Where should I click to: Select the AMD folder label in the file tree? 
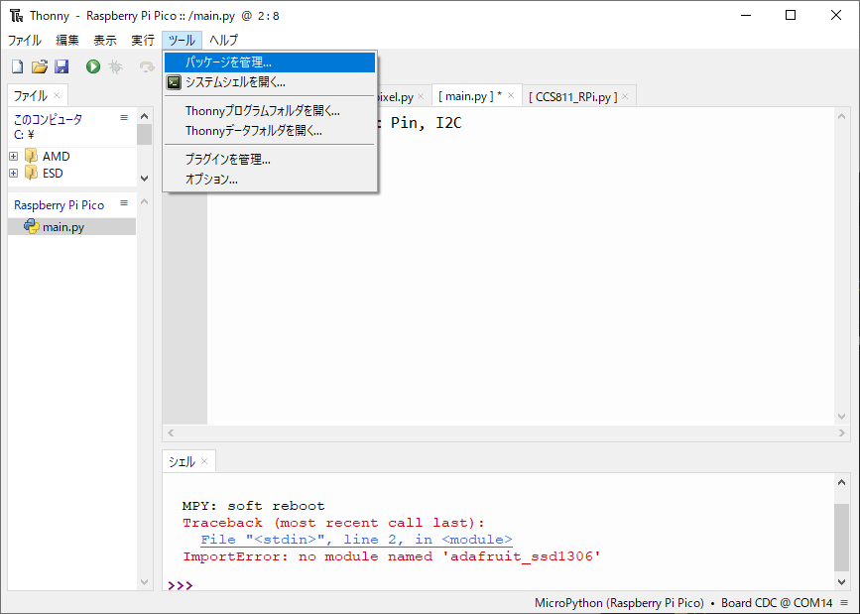[57, 157]
